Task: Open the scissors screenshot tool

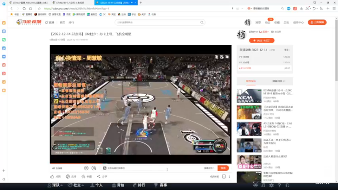Action: point(308,8)
